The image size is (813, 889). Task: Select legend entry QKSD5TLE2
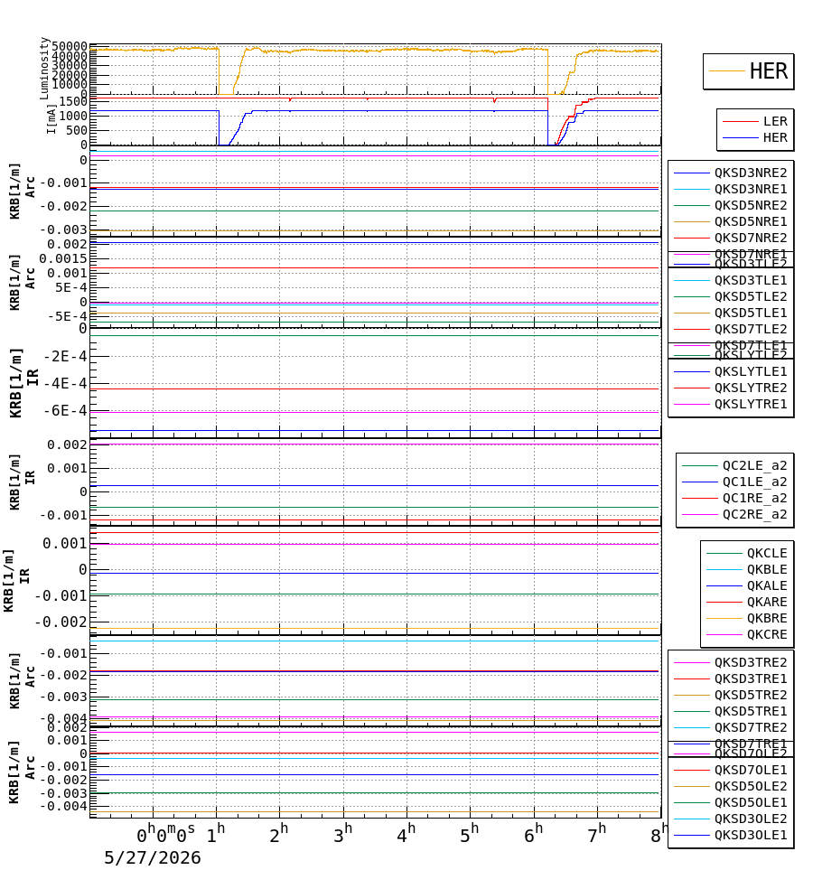(x=750, y=297)
